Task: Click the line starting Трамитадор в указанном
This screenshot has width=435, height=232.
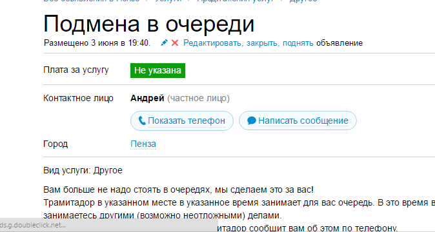Action: pyautogui.click(x=239, y=202)
